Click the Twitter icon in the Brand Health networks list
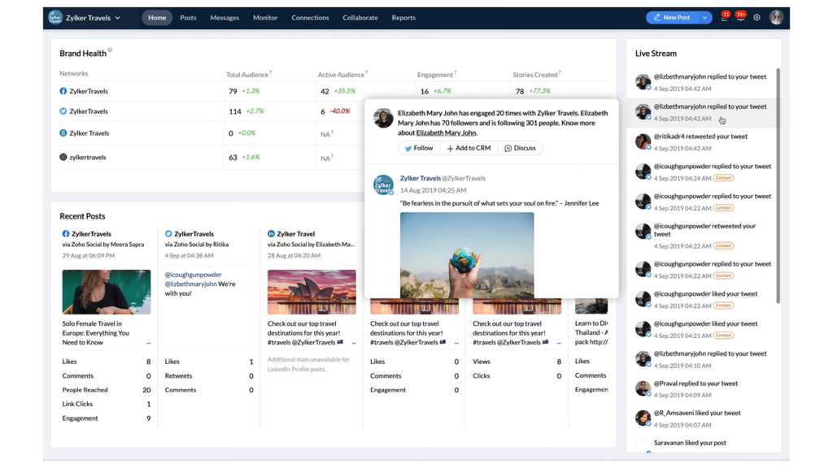Image resolution: width=833 pixels, height=468 pixels. [x=63, y=110]
